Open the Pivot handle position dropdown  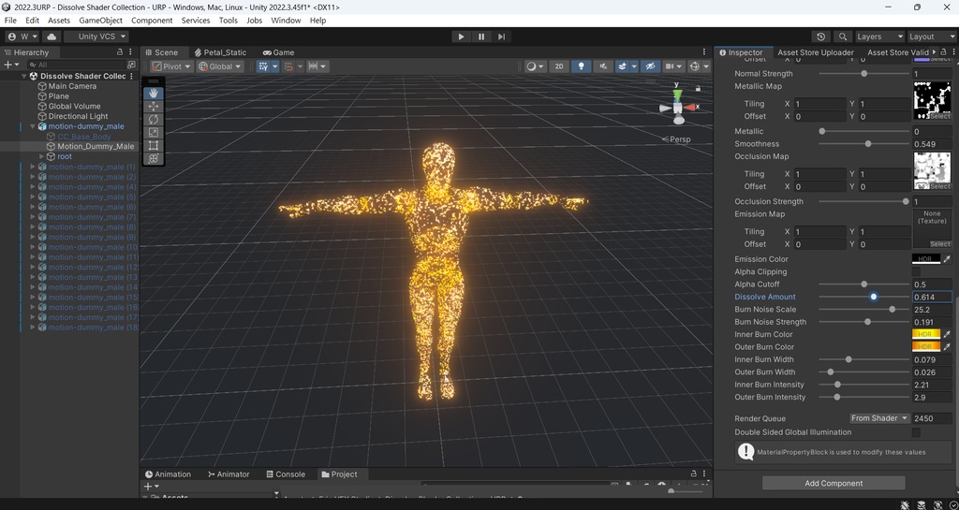coord(171,66)
